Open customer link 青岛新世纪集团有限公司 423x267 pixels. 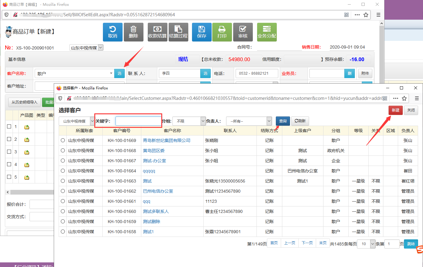[166, 140]
